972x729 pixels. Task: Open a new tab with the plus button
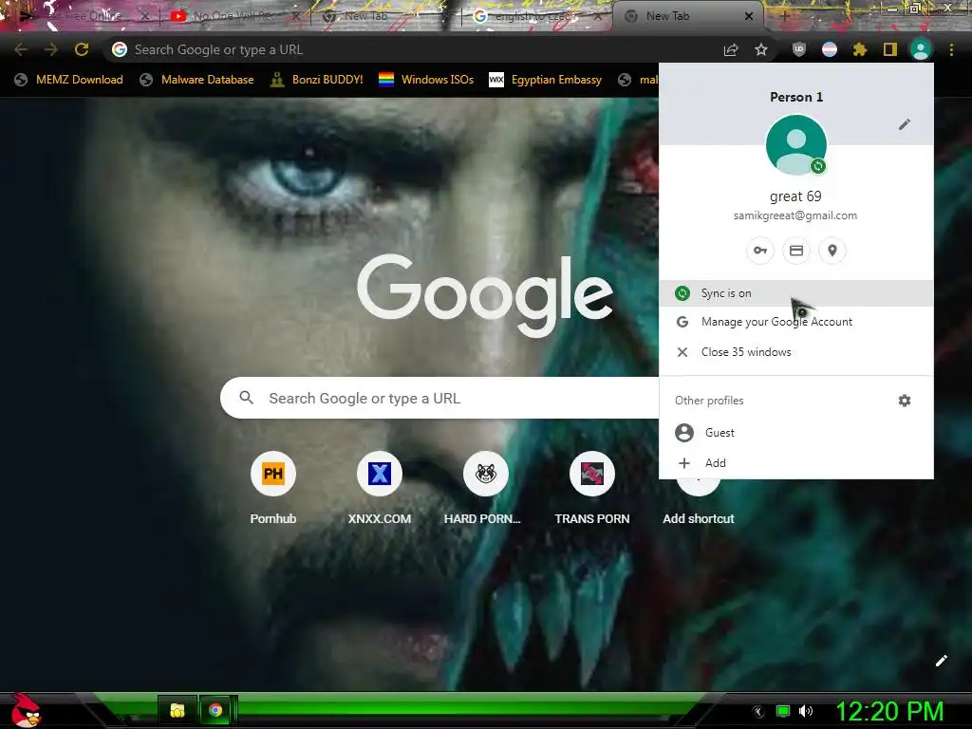point(784,17)
